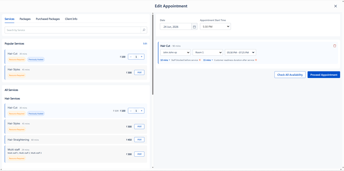
Task: Increase Hair Cut quantity under Hair Services
Action: [x=142, y=111]
